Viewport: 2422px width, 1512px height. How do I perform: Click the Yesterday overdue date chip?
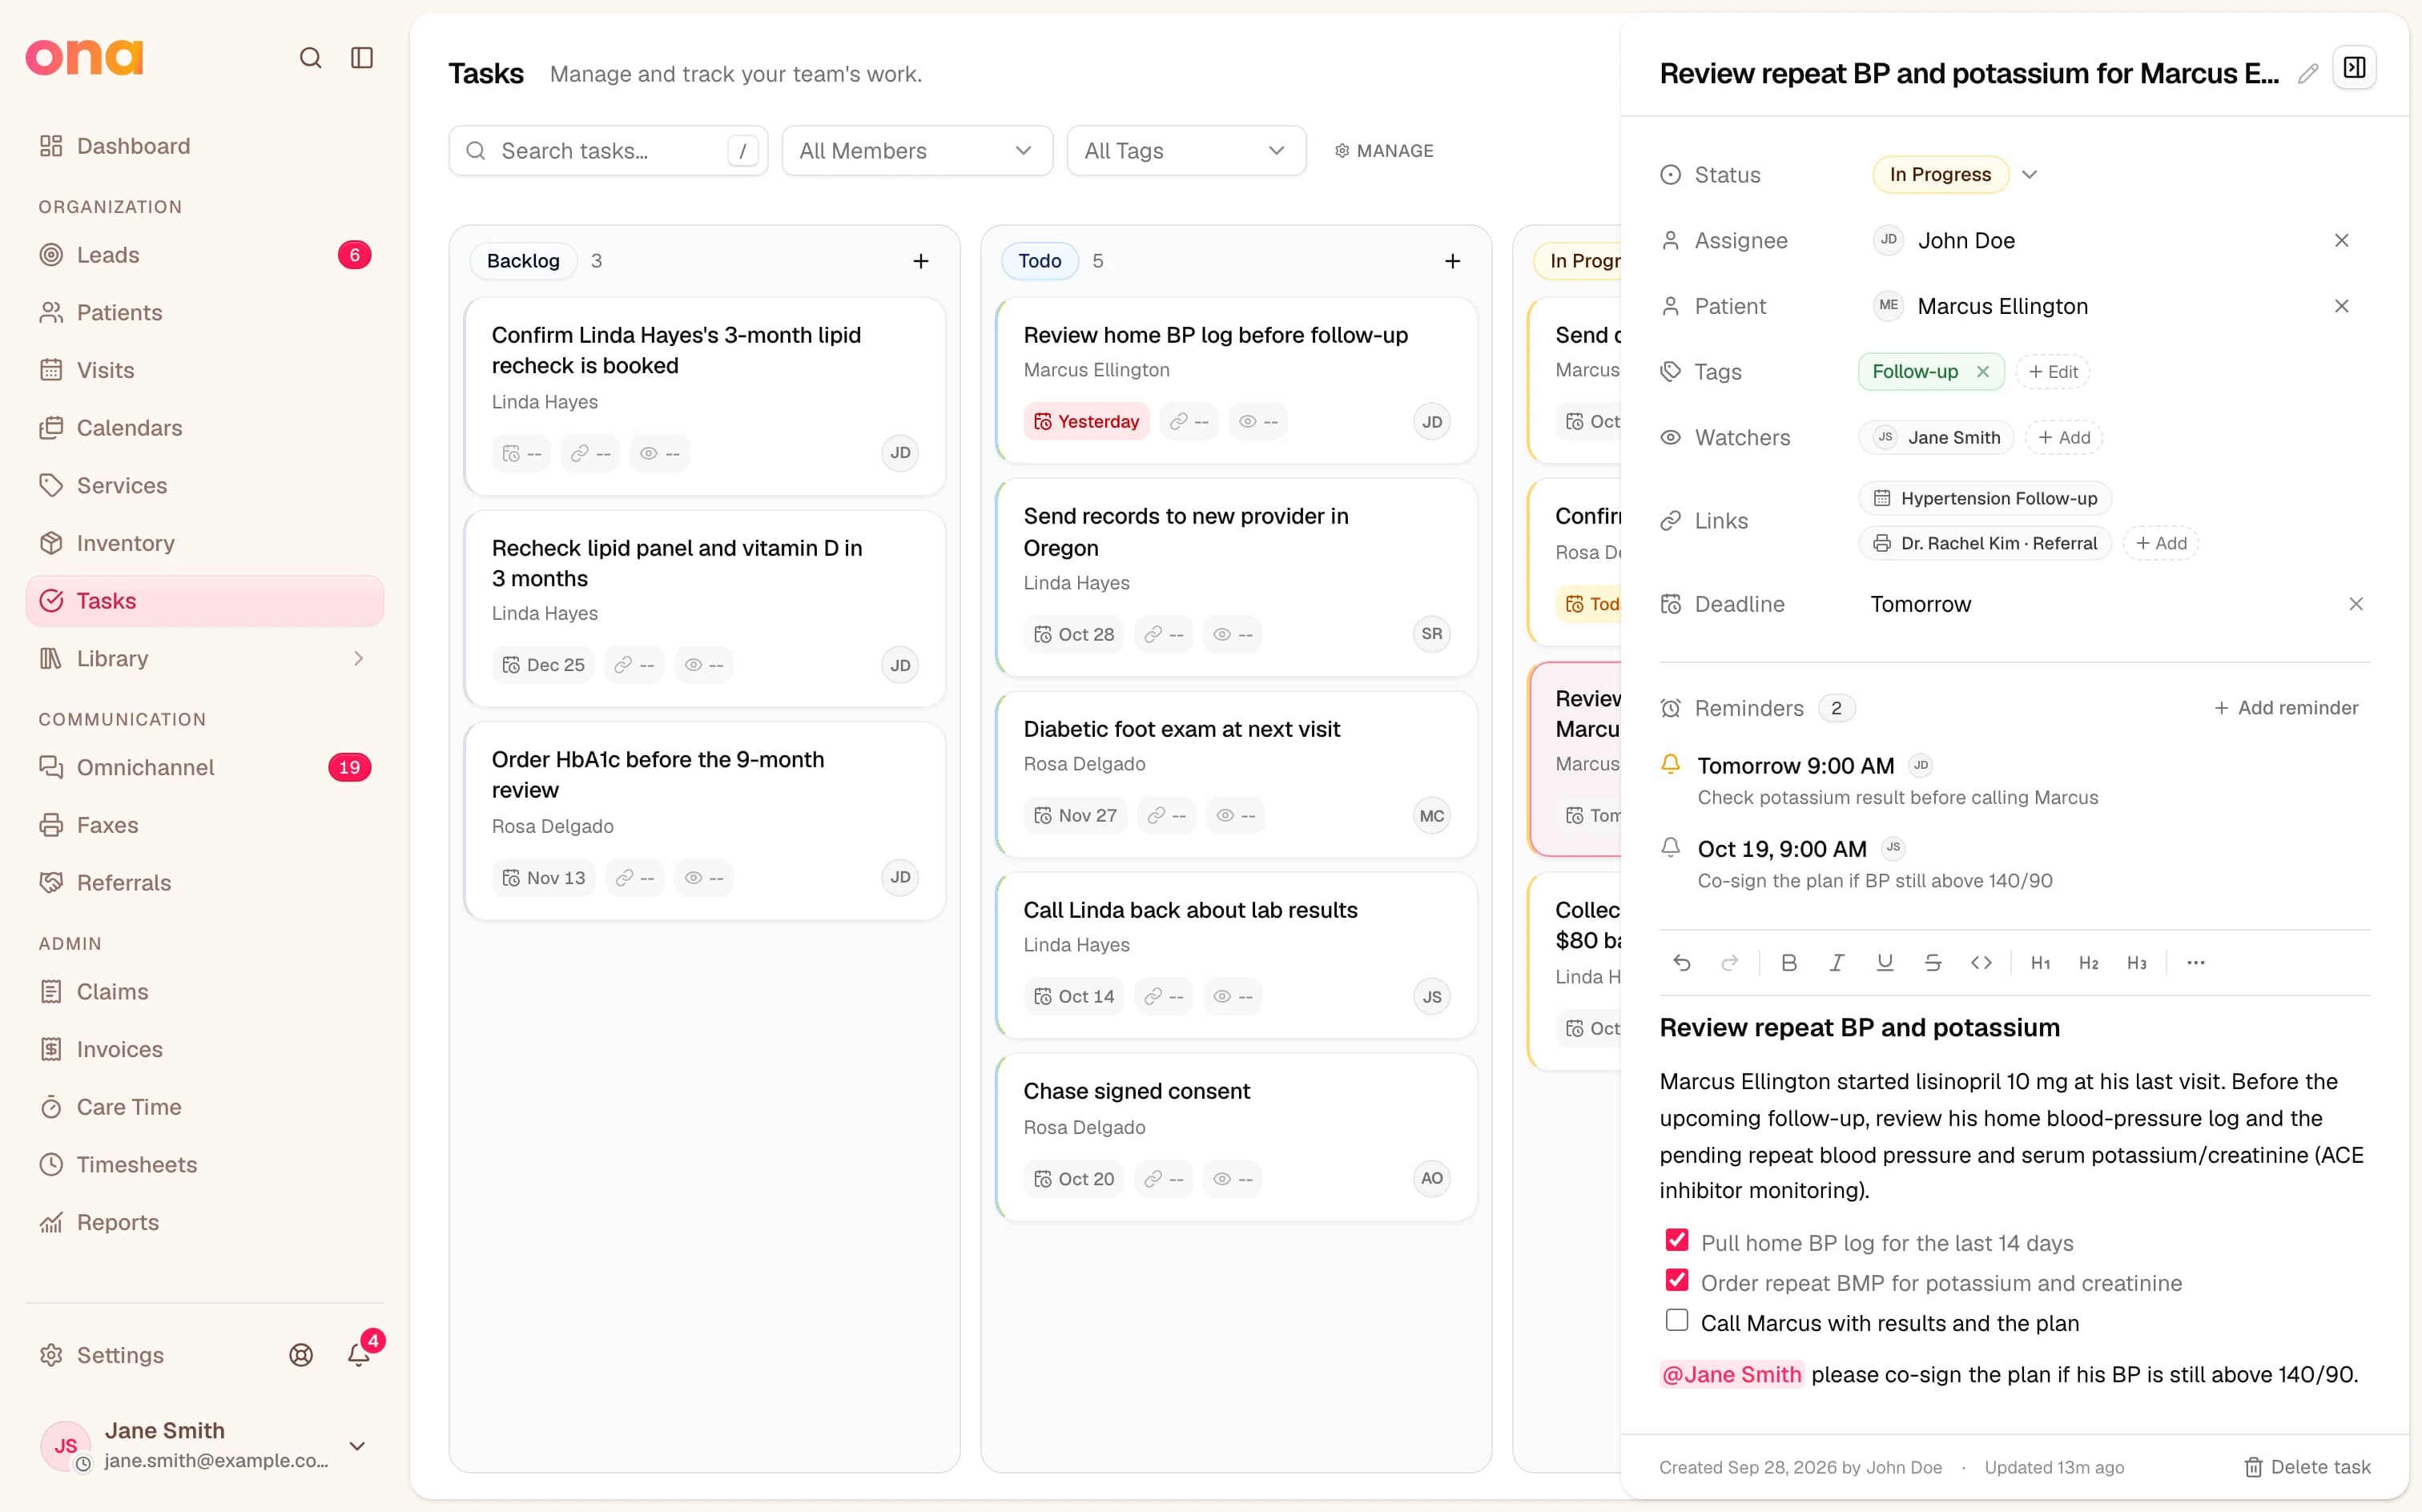[1086, 421]
